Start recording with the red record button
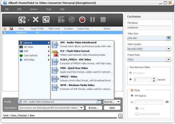The width and height of the screenshot is (175, 124). click(82, 20)
